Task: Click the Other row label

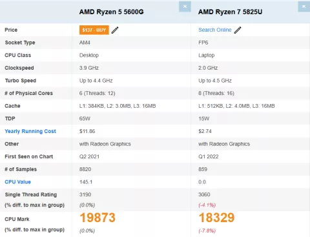Action: pos(12,144)
